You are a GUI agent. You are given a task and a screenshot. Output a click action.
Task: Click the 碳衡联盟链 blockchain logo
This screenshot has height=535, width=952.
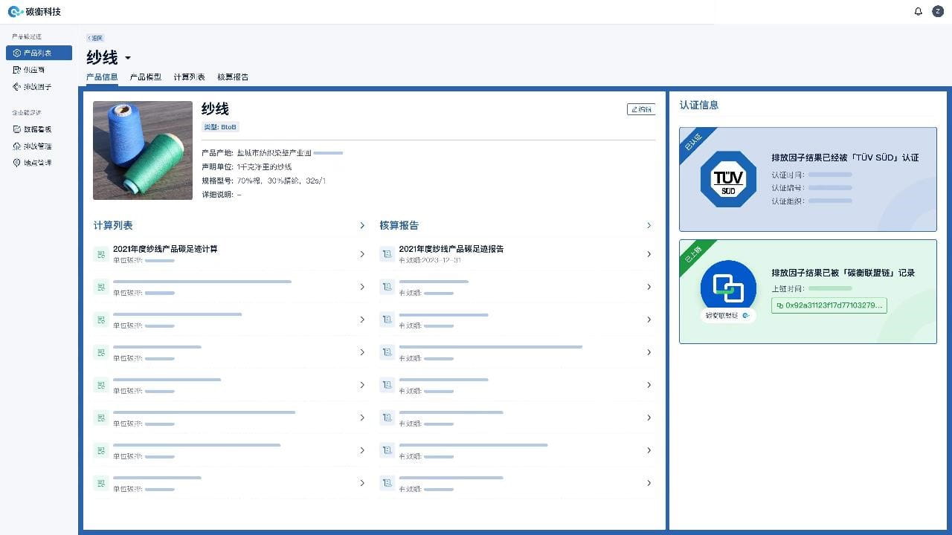pyautogui.click(x=728, y=288)
